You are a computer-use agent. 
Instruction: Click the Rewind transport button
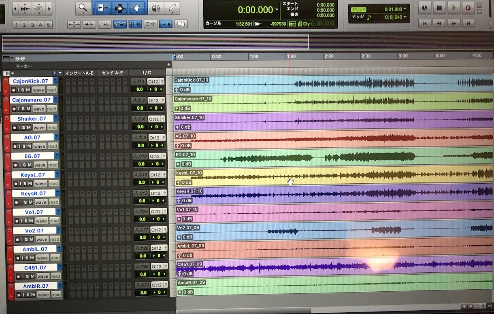pyautogui.click(x=439, y=23)
